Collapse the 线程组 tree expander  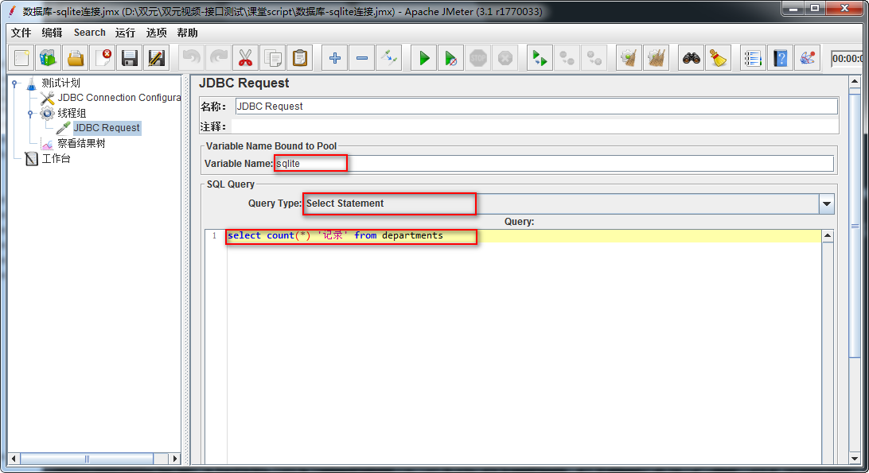pos(30,114)
